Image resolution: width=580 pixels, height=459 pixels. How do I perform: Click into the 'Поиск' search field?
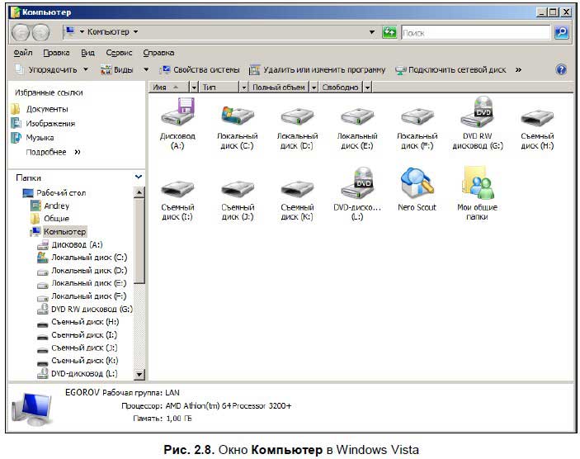click(476, 32)
